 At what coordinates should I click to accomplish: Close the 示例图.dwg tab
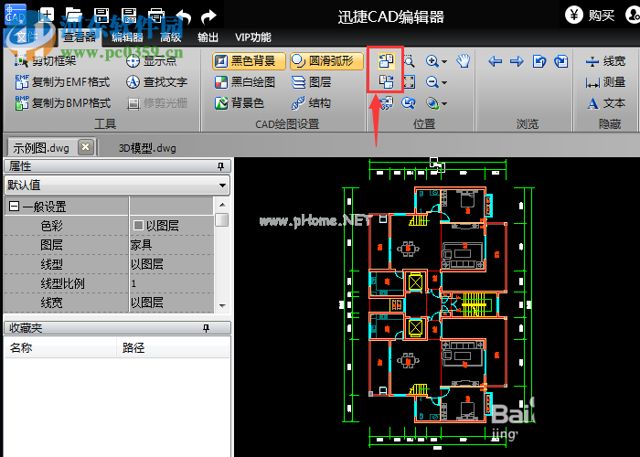(x=86, y=146)
